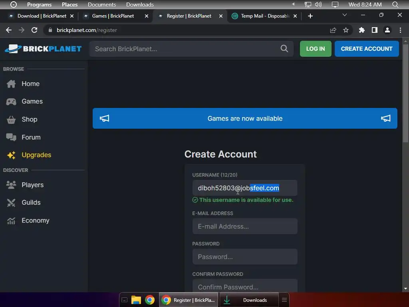This screenshot has height=307, width=409.
Task: Click the Players group icon
Action: [x=11, y=185]
